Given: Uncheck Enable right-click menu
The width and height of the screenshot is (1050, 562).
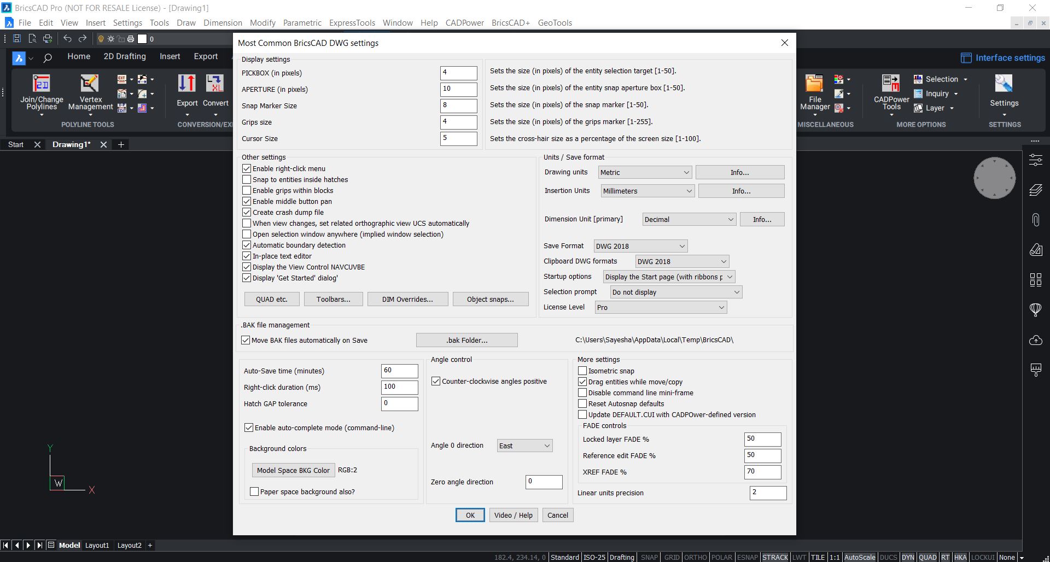Looking at the screenshot, I should coord(247,169).
